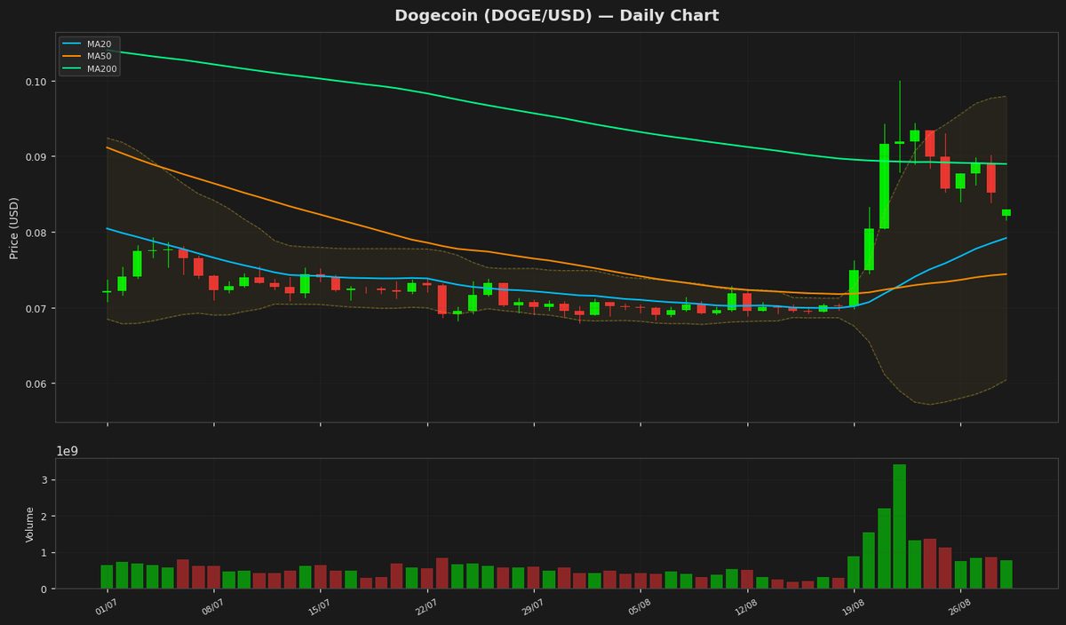1066x625 pixels.
Task: Click the 29/07 date label
Action: point(531,608)
